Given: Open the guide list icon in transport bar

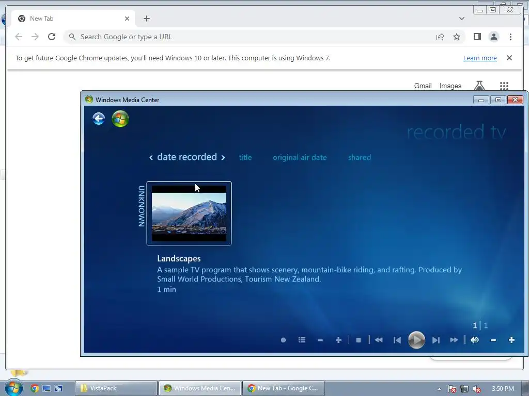Looking at the screenshot, I should 302,340.
